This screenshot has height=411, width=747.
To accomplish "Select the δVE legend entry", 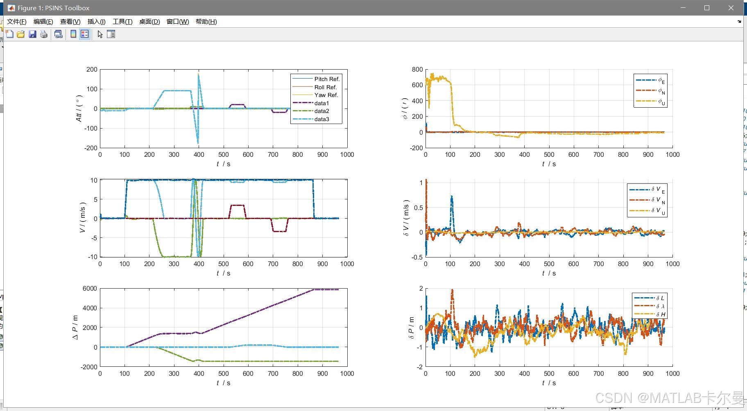I will [647, 190].
